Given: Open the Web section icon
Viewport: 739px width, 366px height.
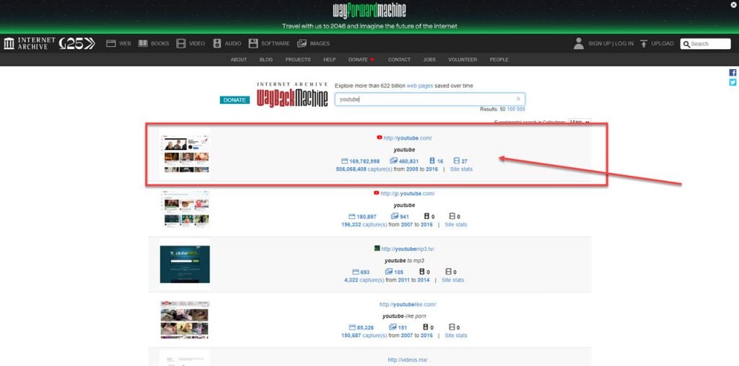Looking at the screenshot, I should 110,43.
